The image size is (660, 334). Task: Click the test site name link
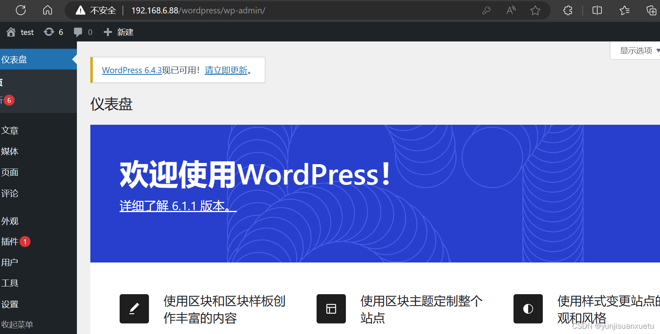coord(27,32)
